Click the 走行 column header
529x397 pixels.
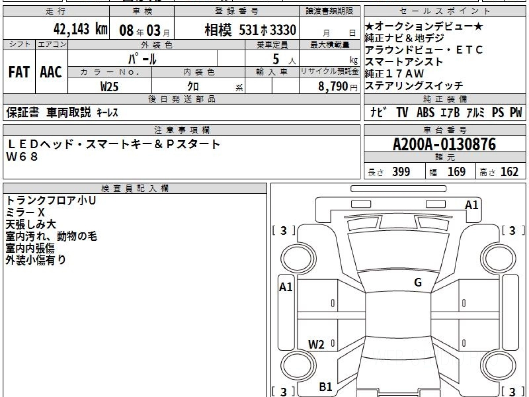pyautogui.click(x=56, y=11)
